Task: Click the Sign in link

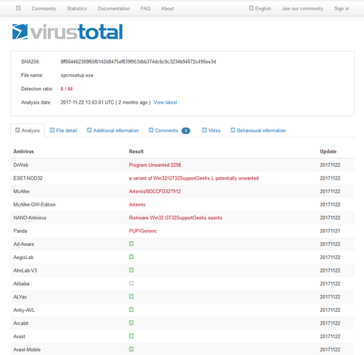Action: [342, 8]
